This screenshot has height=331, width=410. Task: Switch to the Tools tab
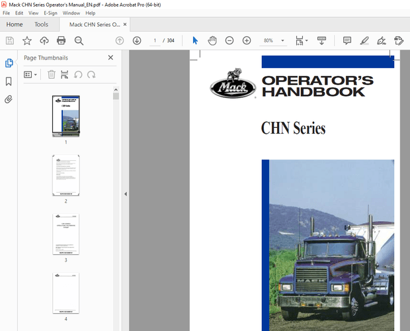click(x=41, y=24)
